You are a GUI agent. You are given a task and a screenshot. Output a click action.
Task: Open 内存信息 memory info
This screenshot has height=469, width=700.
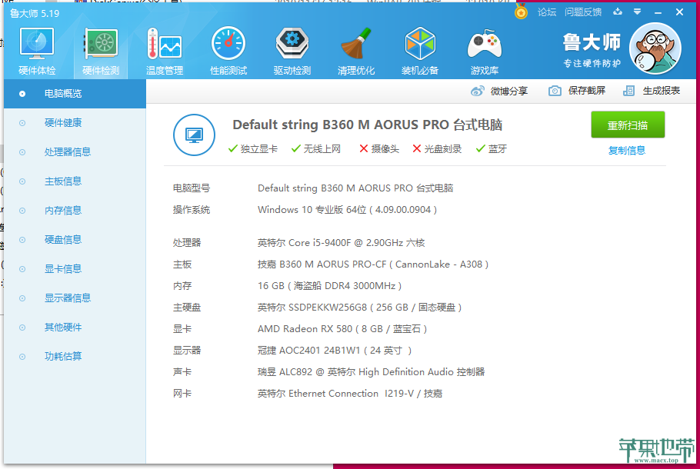pos(75,210)
